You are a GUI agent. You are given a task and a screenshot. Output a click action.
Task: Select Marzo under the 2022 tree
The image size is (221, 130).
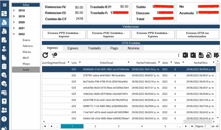27,52
